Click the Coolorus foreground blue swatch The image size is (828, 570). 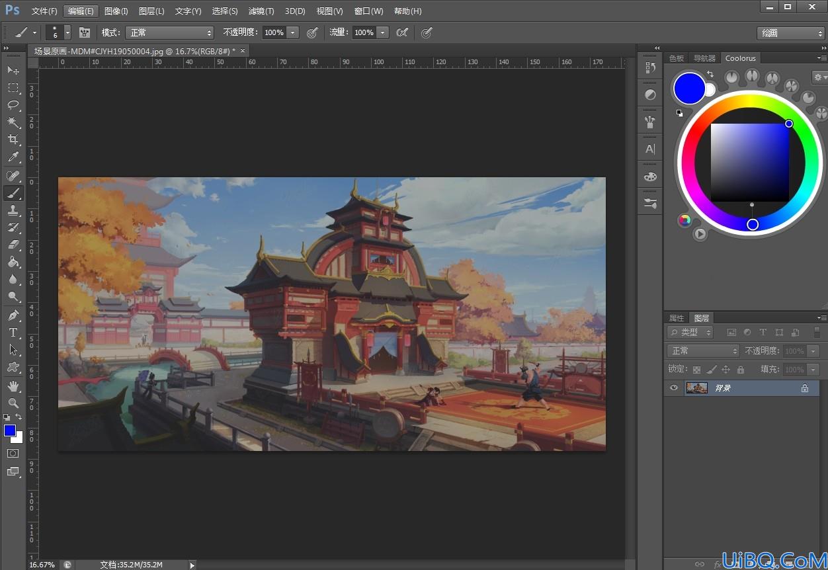click(x=689, y=89)
